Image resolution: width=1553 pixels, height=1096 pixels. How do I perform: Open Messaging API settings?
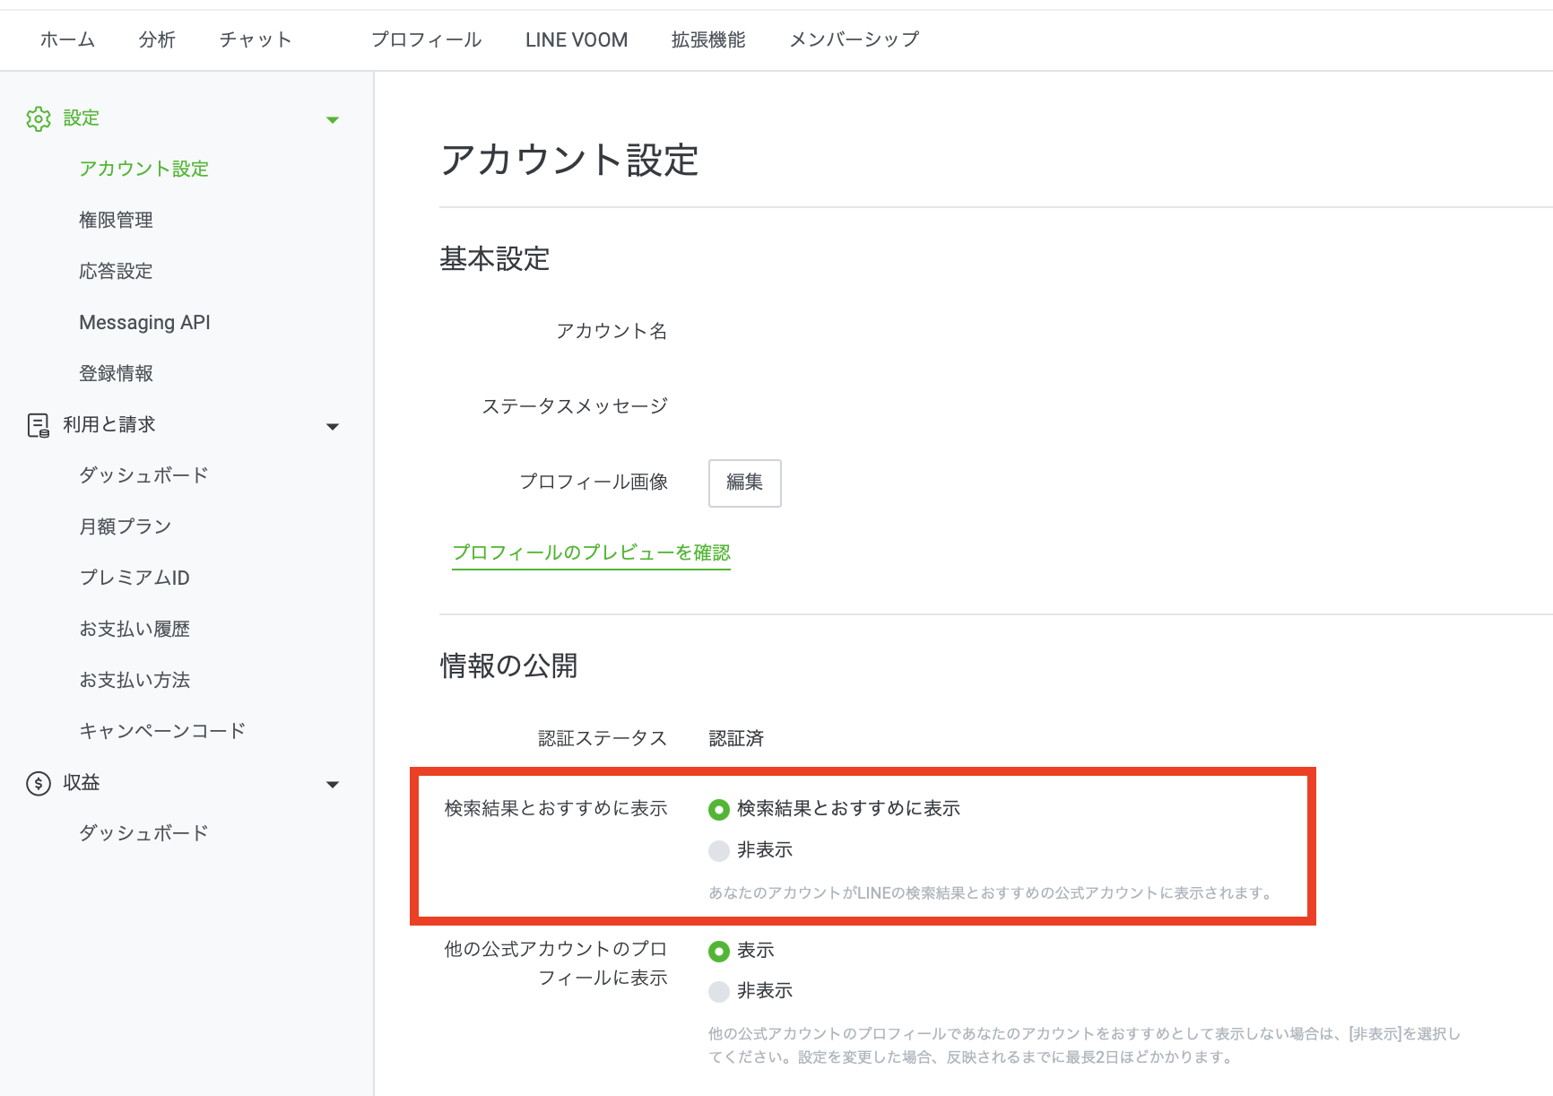pyautogui.click(x=144, y=322)
